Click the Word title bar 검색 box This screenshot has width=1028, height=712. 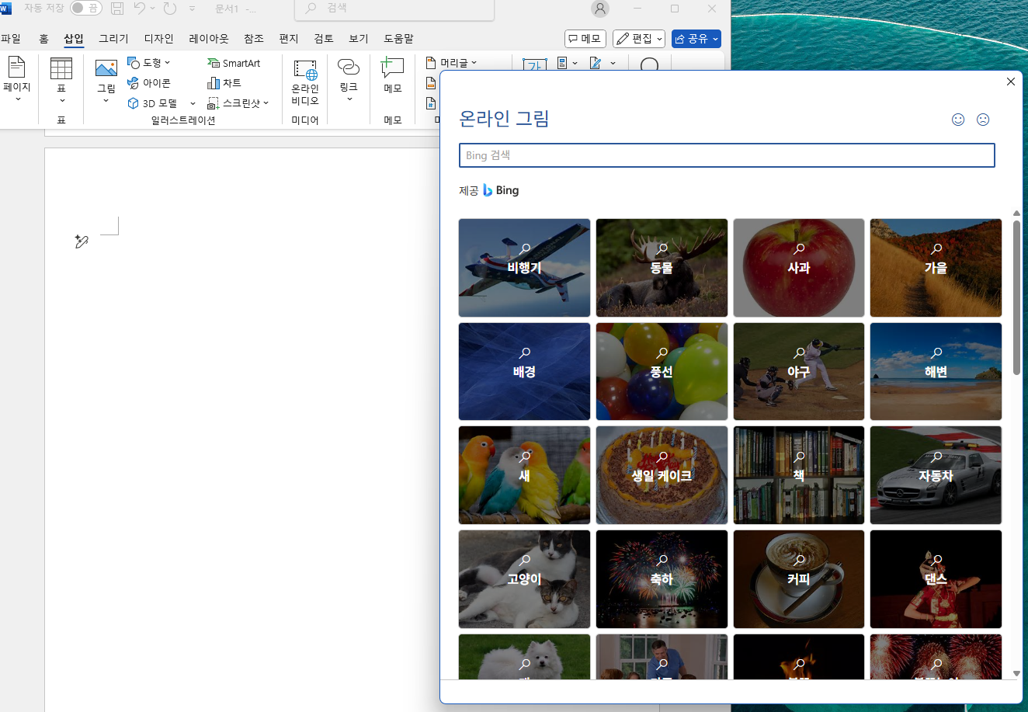[x=394, y=9]
